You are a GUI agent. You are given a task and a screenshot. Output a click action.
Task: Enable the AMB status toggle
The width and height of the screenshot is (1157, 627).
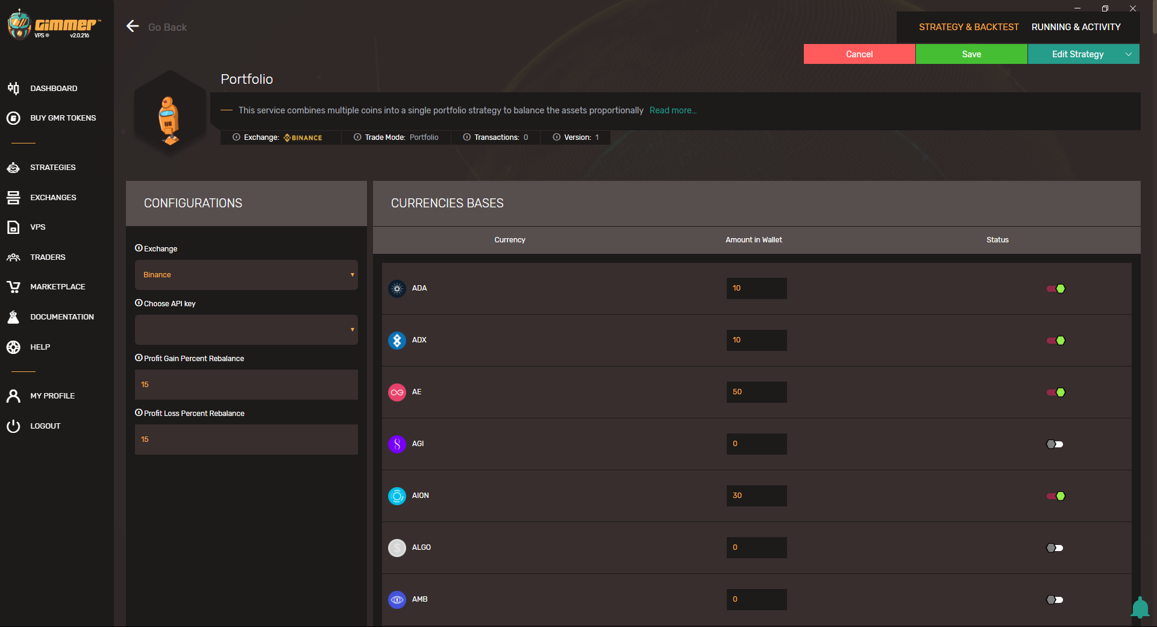point(1055,600)
